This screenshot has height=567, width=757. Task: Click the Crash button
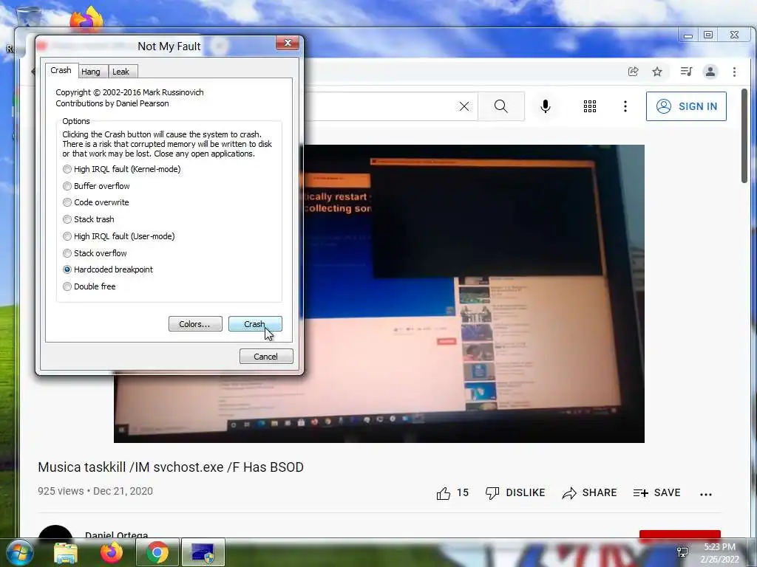255,324
